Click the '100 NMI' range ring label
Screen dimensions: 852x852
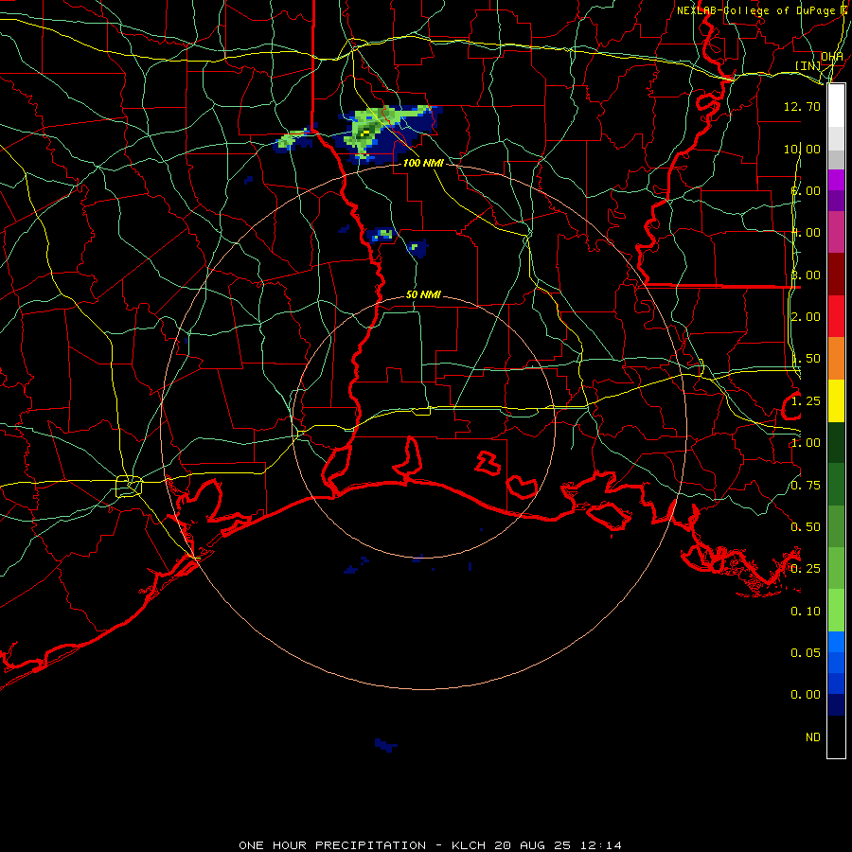pos(423,163)
